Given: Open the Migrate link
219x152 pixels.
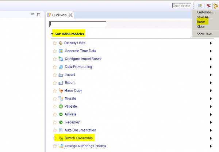Looking at the screenshot, I should pos(70,99).
